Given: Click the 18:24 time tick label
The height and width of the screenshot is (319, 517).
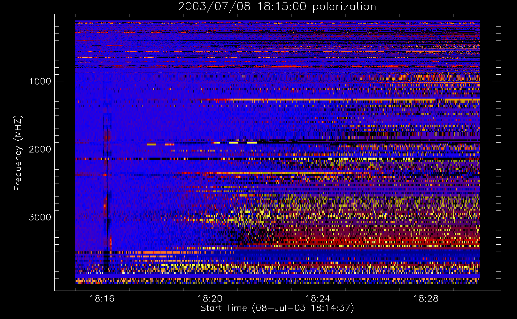Looking at the screenshot, I should click(318, 299).
